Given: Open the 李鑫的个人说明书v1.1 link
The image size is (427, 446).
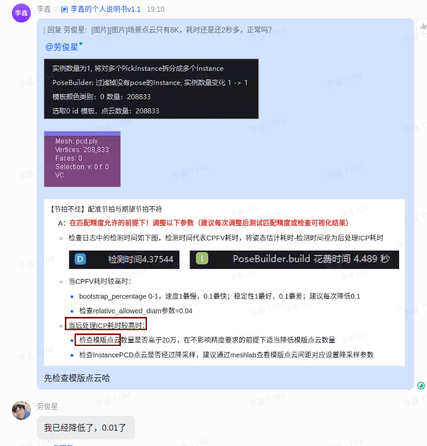Looking at the screenshot, I should coord(105,9).
